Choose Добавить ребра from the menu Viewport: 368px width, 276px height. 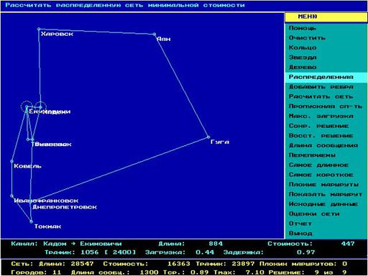tap(321, 87)
